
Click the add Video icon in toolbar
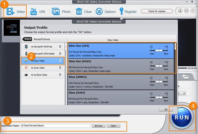10,11
